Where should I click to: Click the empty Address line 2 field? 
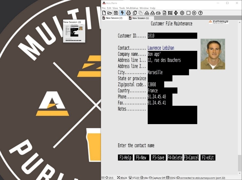pos(172,66)
